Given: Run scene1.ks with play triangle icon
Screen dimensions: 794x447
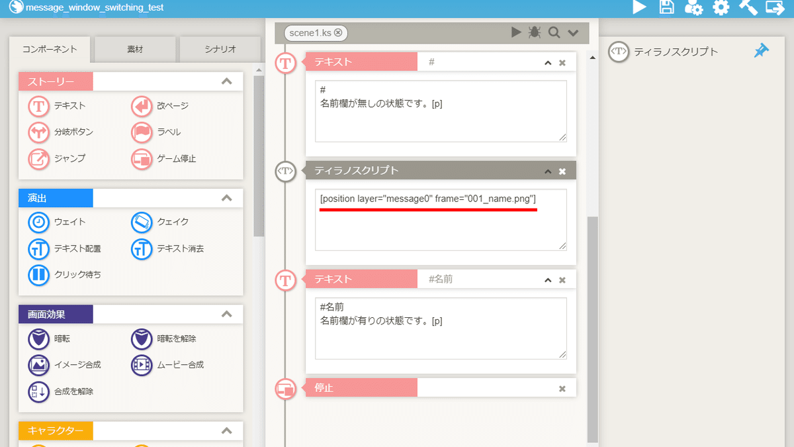Looking at the screenshot, I should coord(516,32).
